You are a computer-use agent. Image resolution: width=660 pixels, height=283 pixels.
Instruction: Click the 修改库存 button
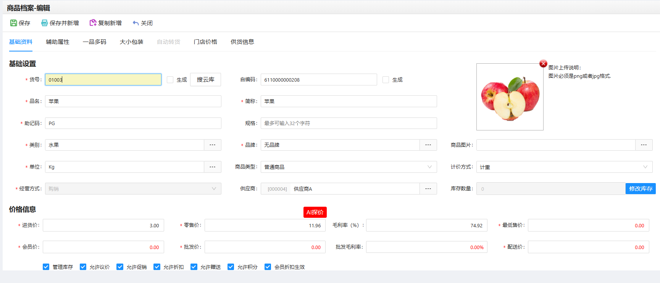tap(641, 189)
